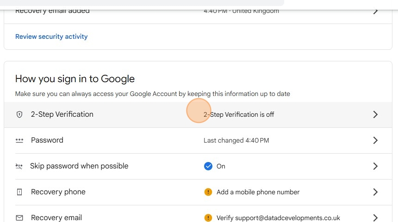Click the orange warning icon beside Verify email
Viewport: 398px width, 222px height.
click(208, 217)
